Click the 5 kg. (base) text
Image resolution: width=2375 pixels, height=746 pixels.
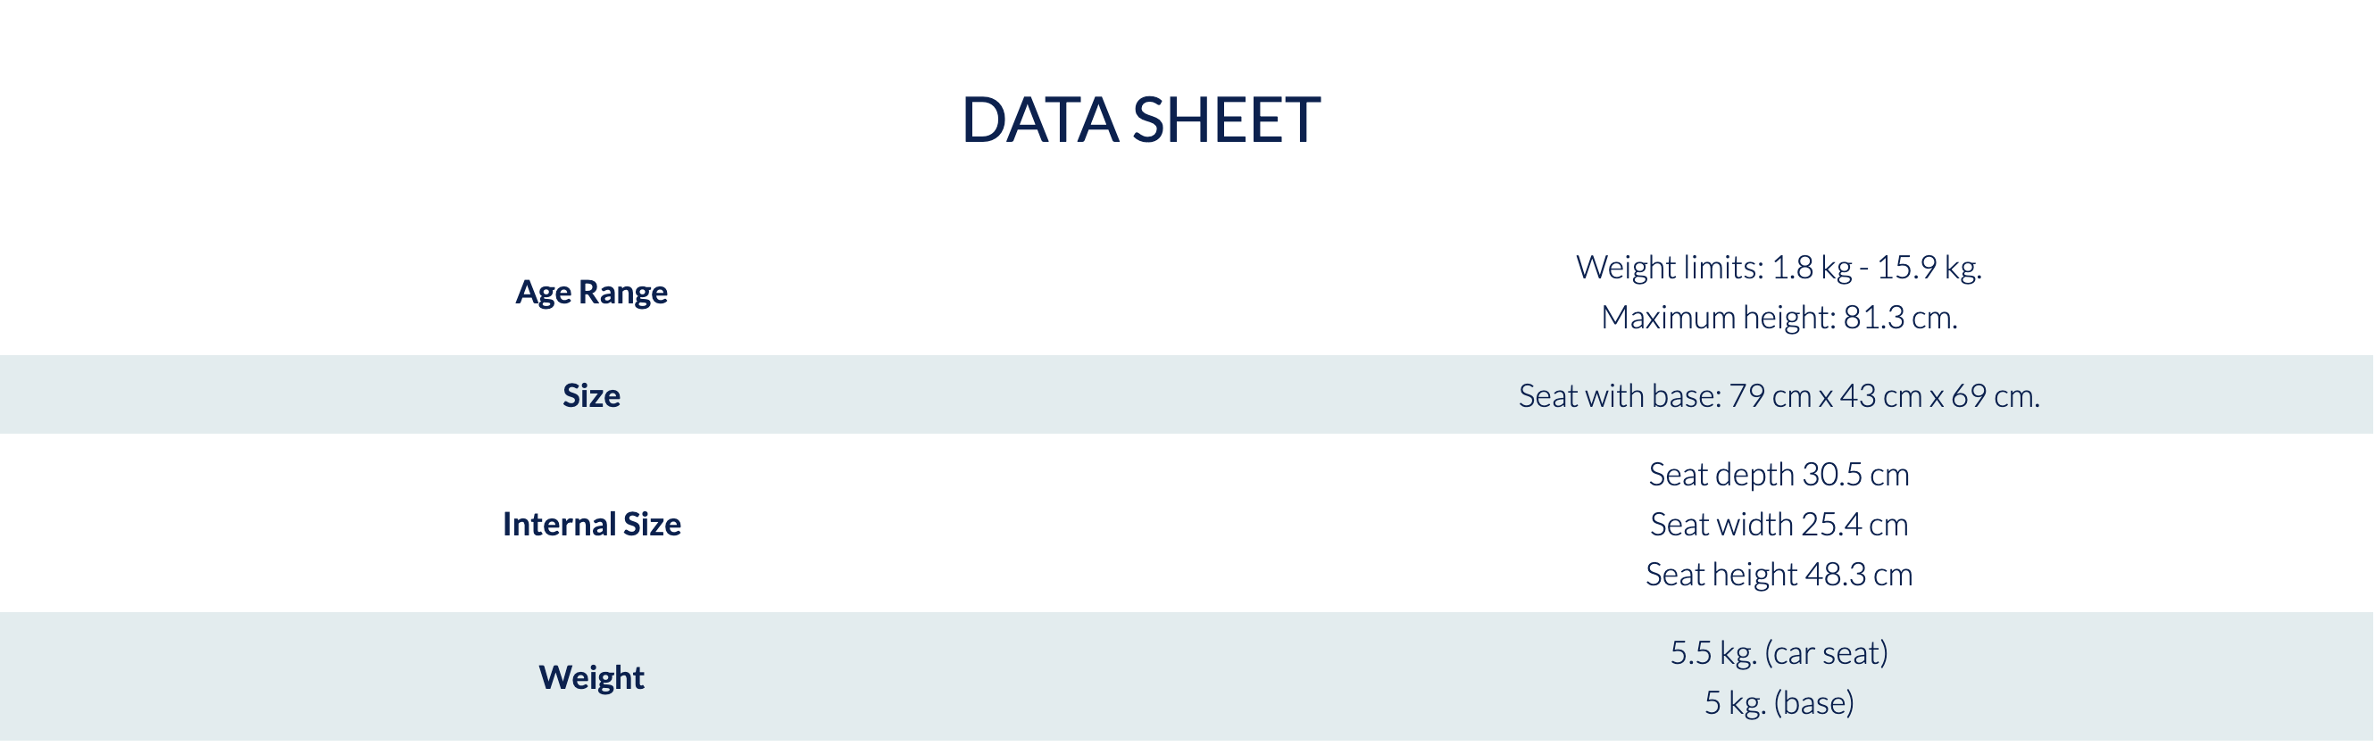click(x=1779, y=701)
